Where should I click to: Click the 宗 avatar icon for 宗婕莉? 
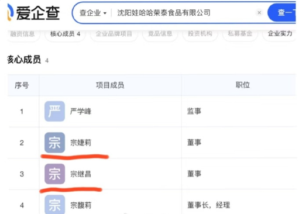click(54, 143)
